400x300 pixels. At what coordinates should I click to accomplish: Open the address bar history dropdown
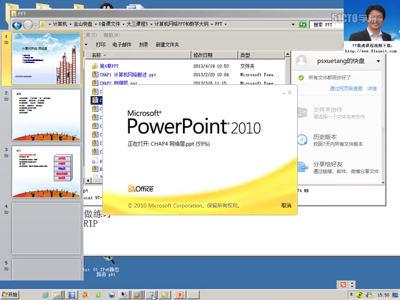click(x=293, y=24)
